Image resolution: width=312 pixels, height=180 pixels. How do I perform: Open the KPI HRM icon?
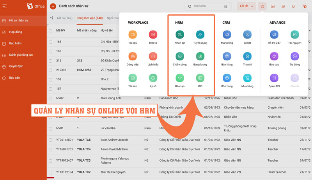point(200,78)
